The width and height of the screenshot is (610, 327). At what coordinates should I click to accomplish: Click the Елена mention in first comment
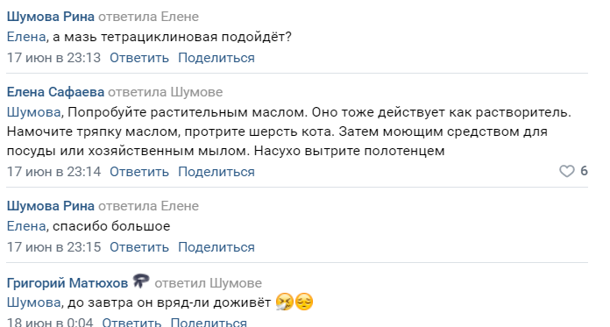click(x=26, y=37)
